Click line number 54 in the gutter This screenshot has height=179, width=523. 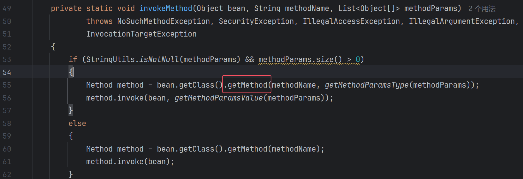pos(7,72)
